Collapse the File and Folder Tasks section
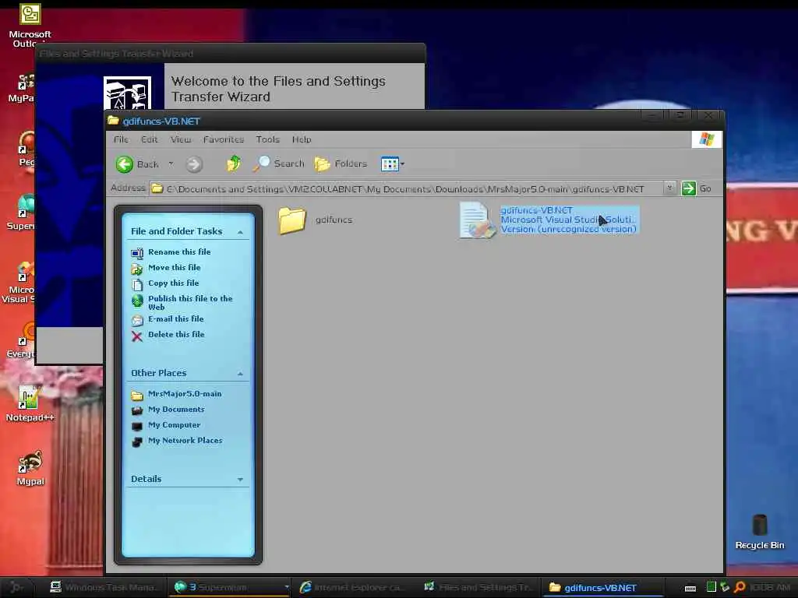 pyautogui.click(x=240, y=232)
